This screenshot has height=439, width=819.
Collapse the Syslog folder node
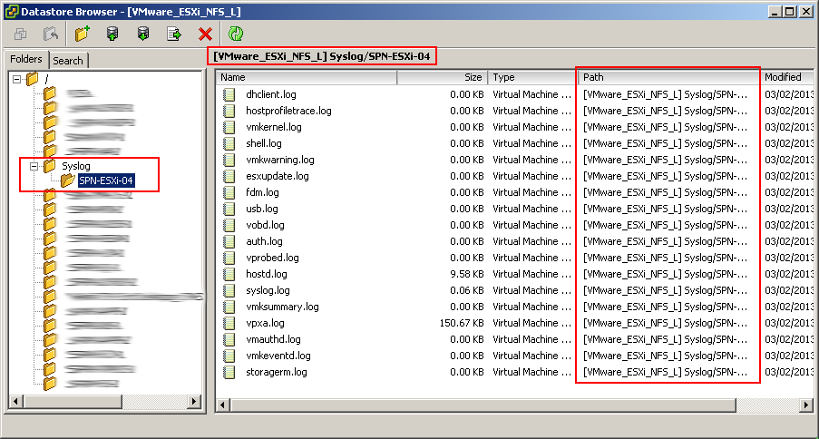34,166
